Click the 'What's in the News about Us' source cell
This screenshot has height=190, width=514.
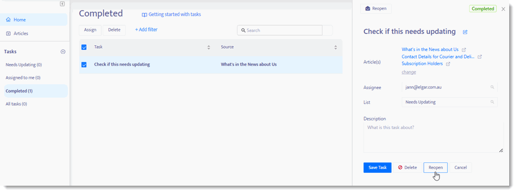[249, 64]
